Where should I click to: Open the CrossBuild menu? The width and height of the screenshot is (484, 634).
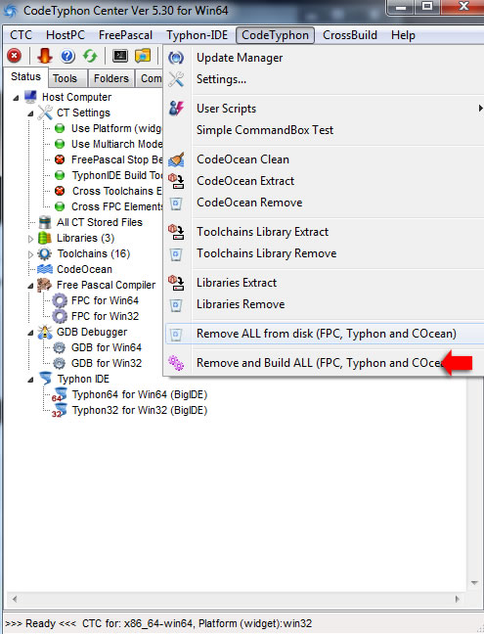[350, 35]
